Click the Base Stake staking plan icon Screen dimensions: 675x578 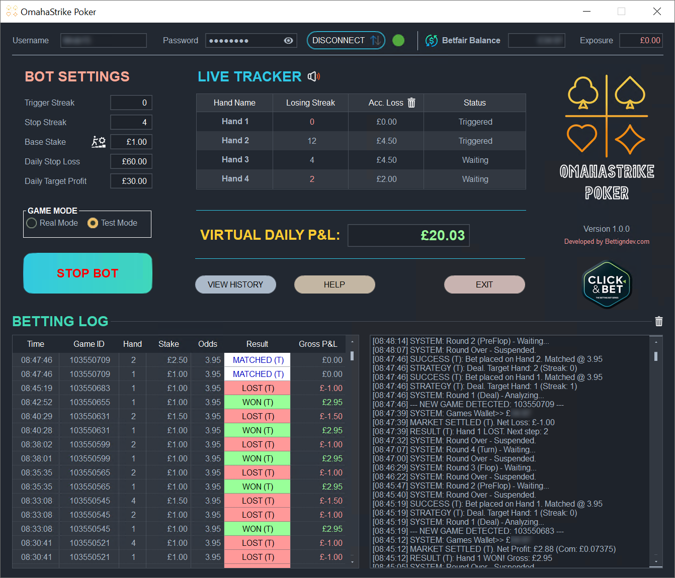(99, 142)
